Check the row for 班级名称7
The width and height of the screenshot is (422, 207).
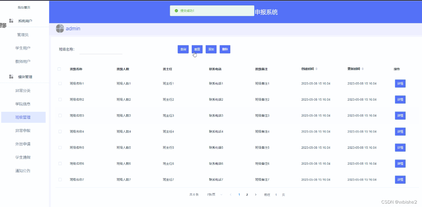[60, 180]
